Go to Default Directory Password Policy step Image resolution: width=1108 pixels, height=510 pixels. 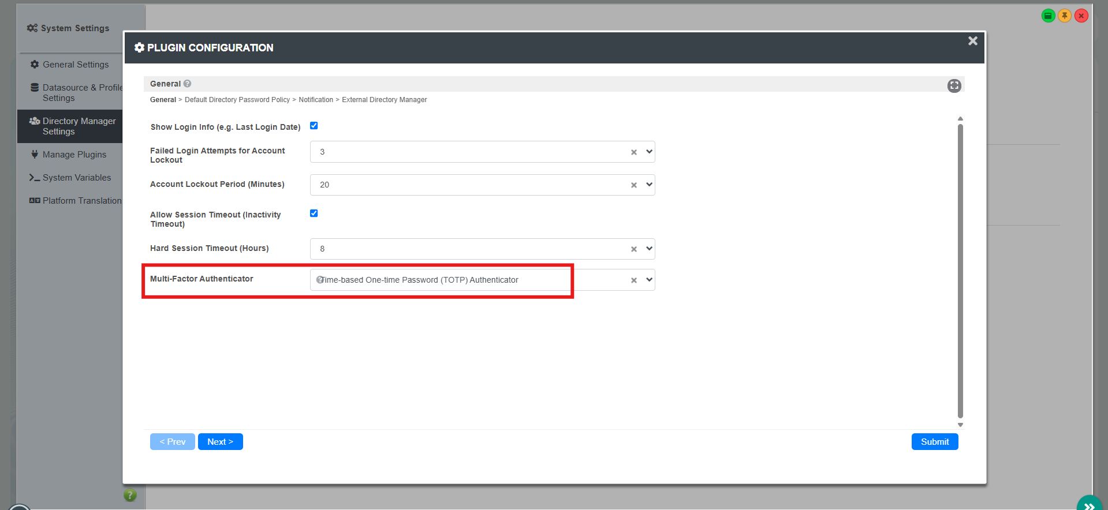(237, 100)
